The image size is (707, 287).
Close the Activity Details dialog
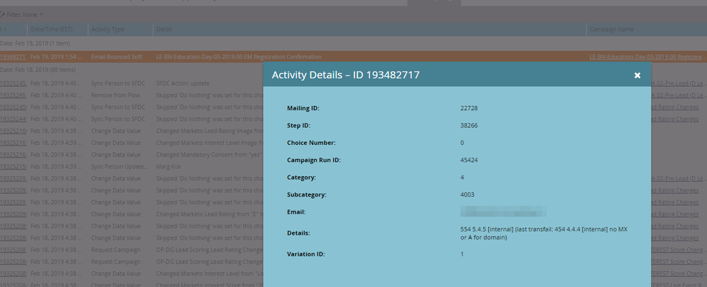coord(637,75)
